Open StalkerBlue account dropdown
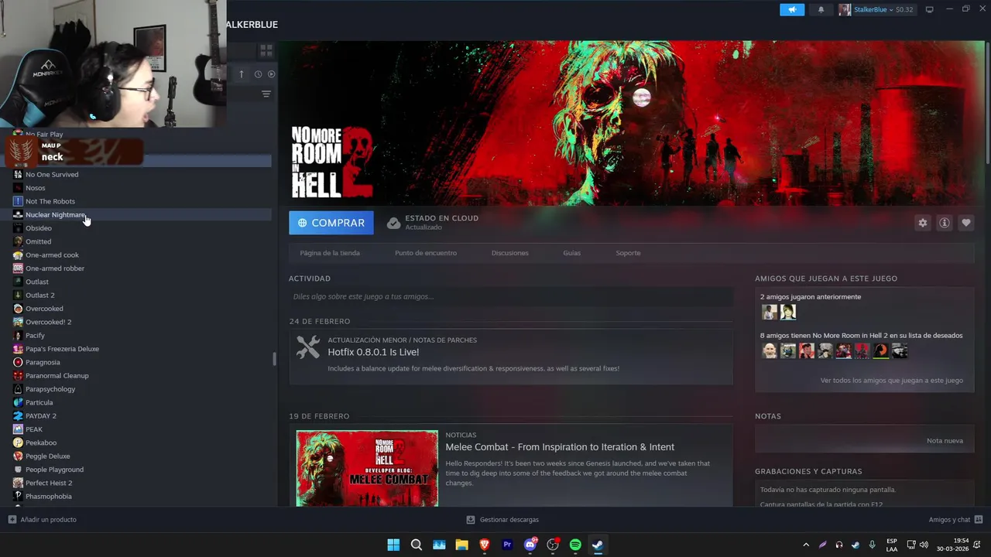The width and height of the screenshot is (991, 557). tap(876, 10)
